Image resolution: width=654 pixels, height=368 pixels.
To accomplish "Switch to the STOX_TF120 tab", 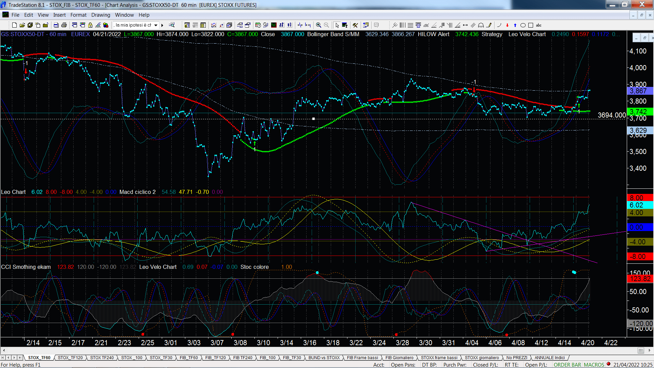I will click(70, 358).
